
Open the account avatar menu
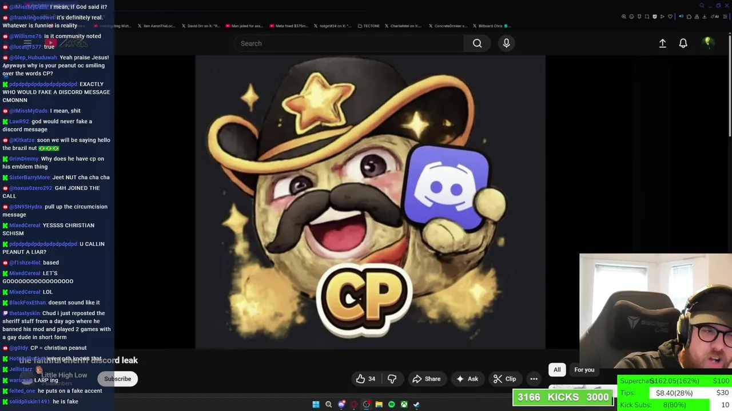coord(707,43)
